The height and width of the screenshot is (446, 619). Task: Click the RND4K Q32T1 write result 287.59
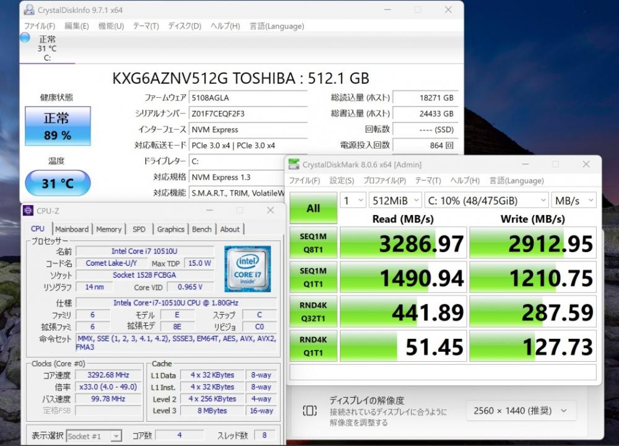click(x=533, y=312)
